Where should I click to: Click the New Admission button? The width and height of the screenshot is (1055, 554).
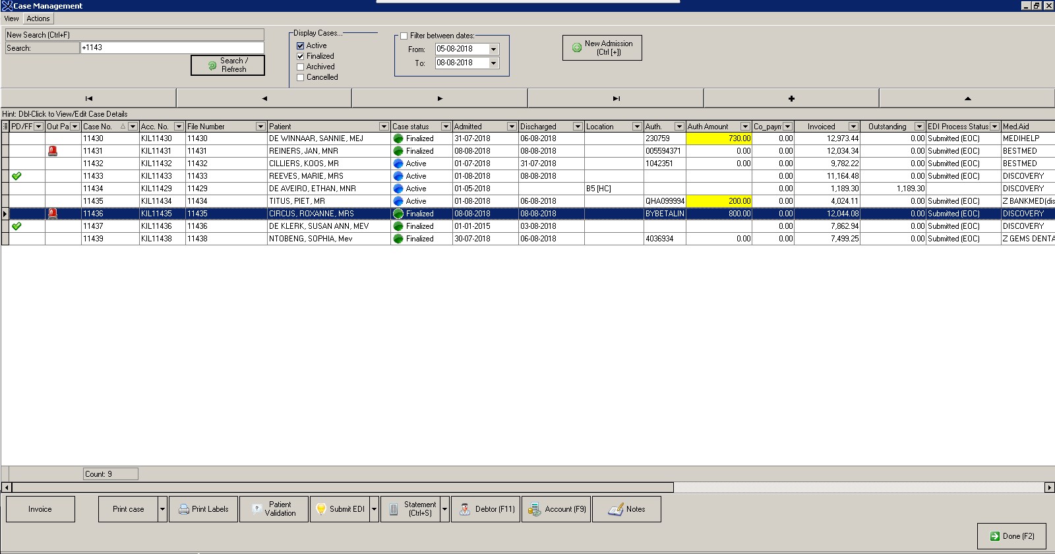tap(602, 47)
